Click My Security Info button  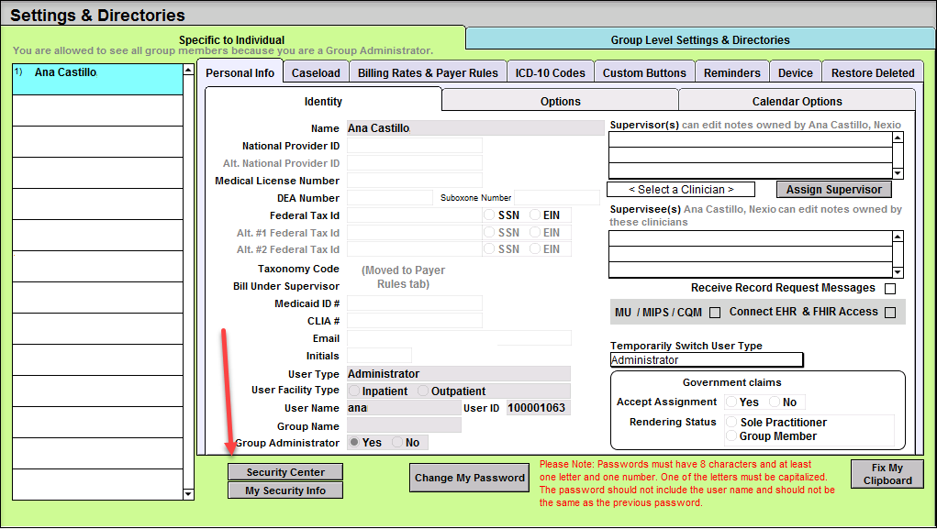[285, 490]
